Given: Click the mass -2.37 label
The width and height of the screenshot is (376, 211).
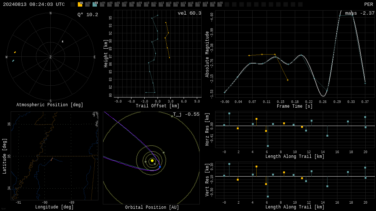Looking at the screenshot, I should [360, 13].
